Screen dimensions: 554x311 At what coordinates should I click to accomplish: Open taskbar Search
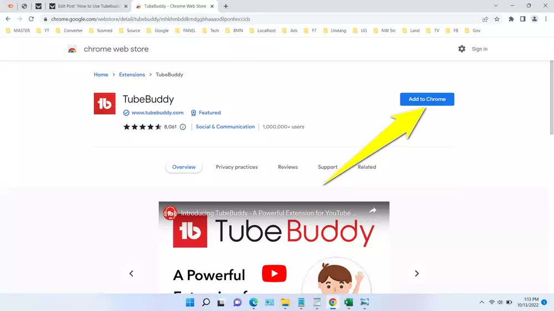[x=206, y=303]
